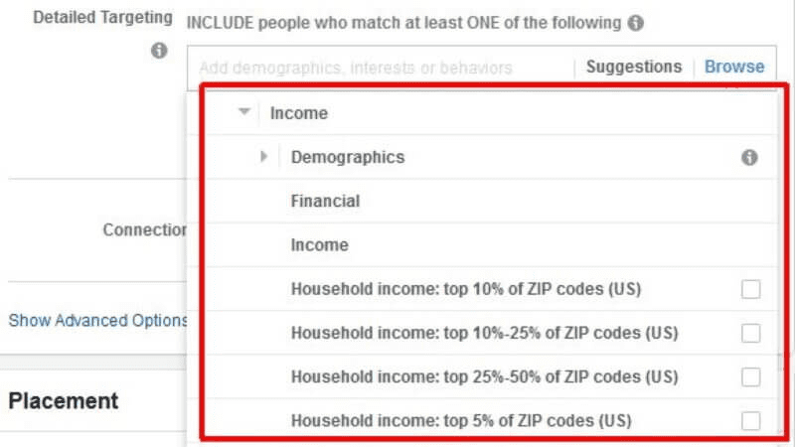Screen dimensions: 795x447
Task: Click info icon under Detailed Targeting label
Action: (x=158, y=51)
